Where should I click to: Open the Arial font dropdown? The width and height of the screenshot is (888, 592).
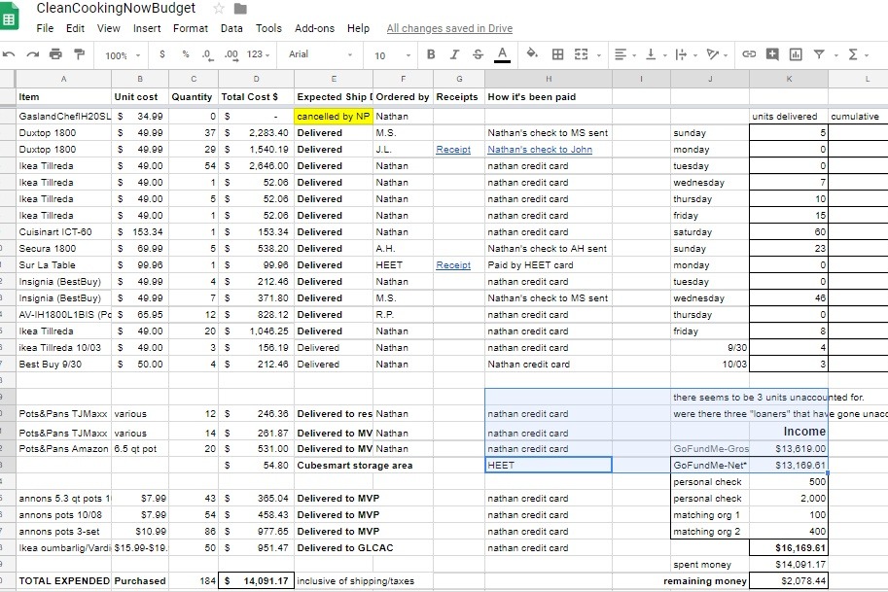coord(321,54)
